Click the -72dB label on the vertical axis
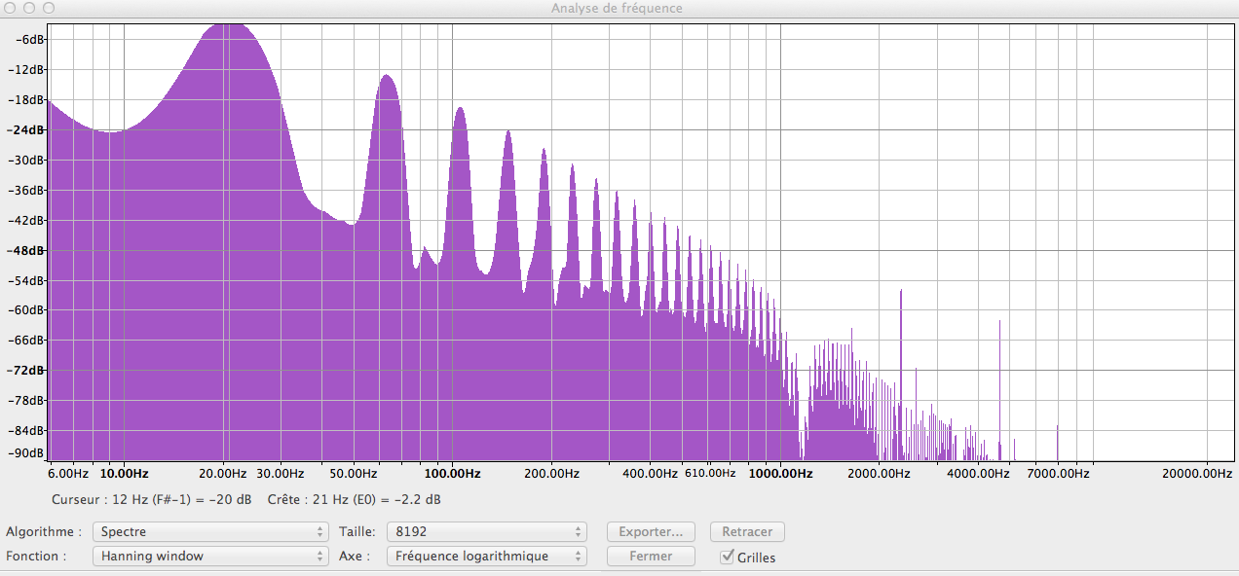Screen dimensions: 1239x576 tap(28, 371)
